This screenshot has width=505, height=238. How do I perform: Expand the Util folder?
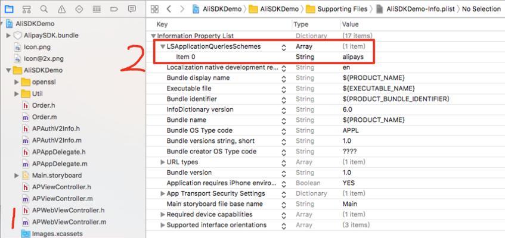point(17,93)
